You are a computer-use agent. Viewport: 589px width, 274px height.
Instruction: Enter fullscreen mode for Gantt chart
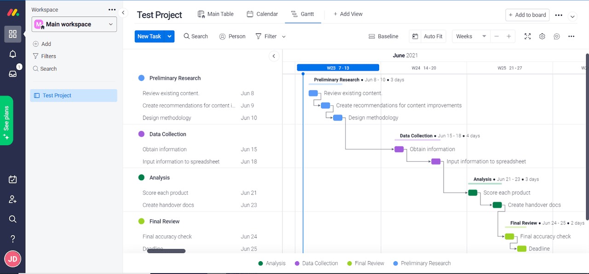tap(527, 36)
